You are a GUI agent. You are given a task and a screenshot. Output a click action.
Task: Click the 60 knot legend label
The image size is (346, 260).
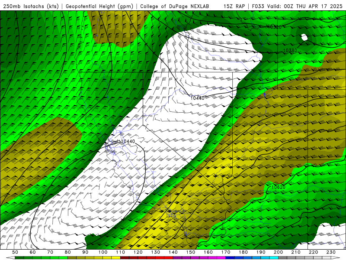[x=33, y=252]
